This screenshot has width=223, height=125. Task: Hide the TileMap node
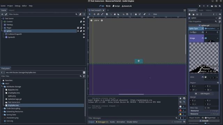84,25
